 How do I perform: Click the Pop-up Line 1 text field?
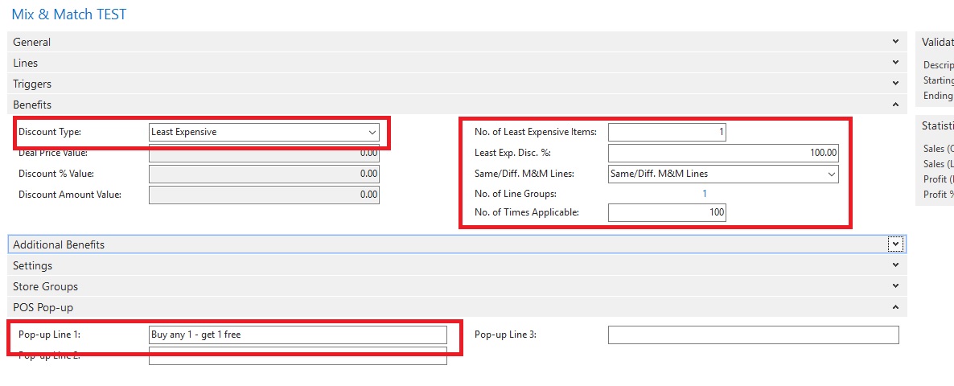pos(298,335)
